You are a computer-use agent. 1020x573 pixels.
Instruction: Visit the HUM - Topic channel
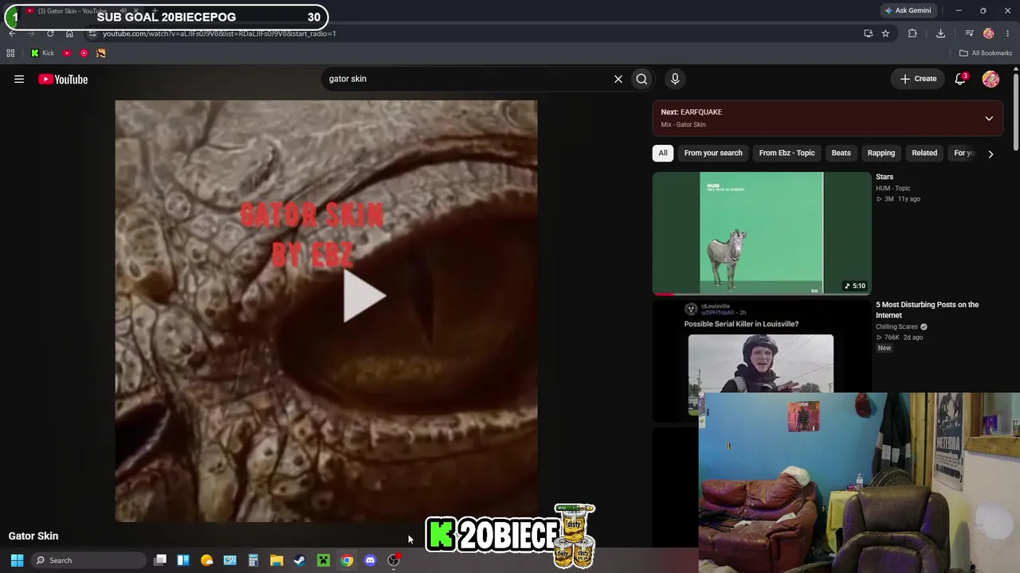[893, 189]
